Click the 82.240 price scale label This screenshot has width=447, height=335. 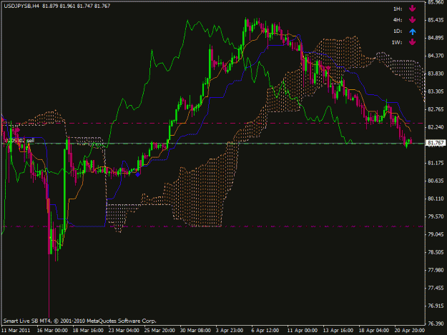click(x=436, y=127)
